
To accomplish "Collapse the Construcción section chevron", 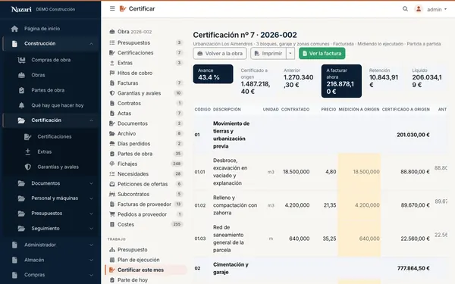I will click(x=91, y=44).
